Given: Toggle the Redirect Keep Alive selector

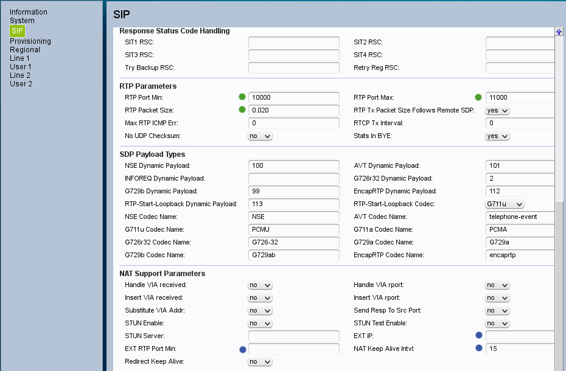Looking at the screenshot, I should coord(260,362).
